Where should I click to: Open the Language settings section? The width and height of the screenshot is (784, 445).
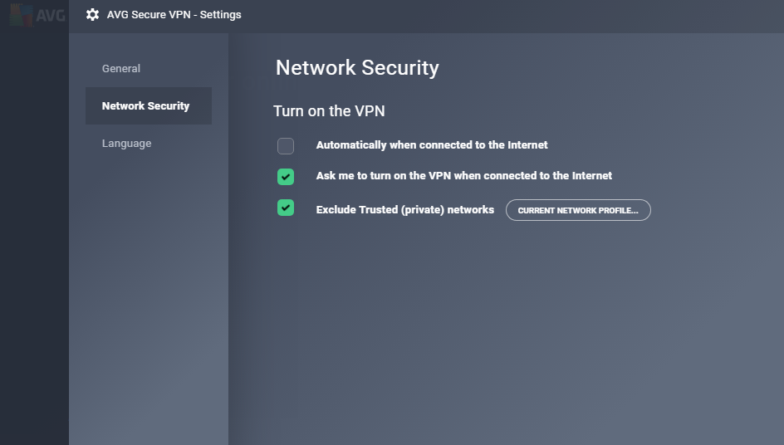pyautogui.click(x=126, y=144)
